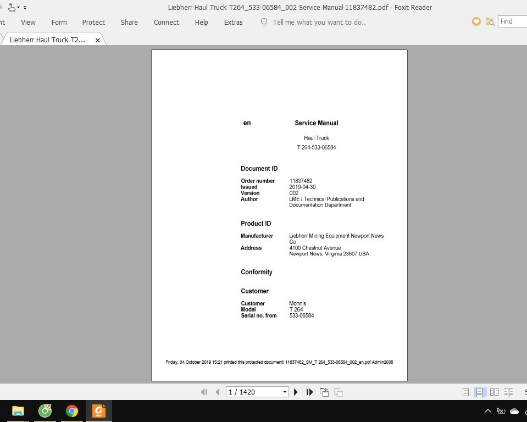Show hidden system tray icons

(x=487, y=411)
